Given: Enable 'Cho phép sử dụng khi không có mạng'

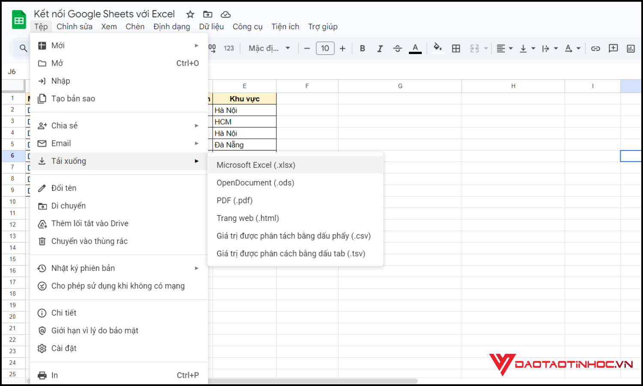Looking at the screenshot, I should pos(117,286).
